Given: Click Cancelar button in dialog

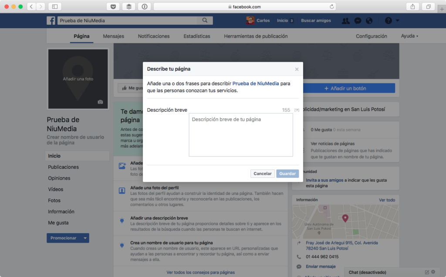Looking at the screenshot, I should coord(263,174).
